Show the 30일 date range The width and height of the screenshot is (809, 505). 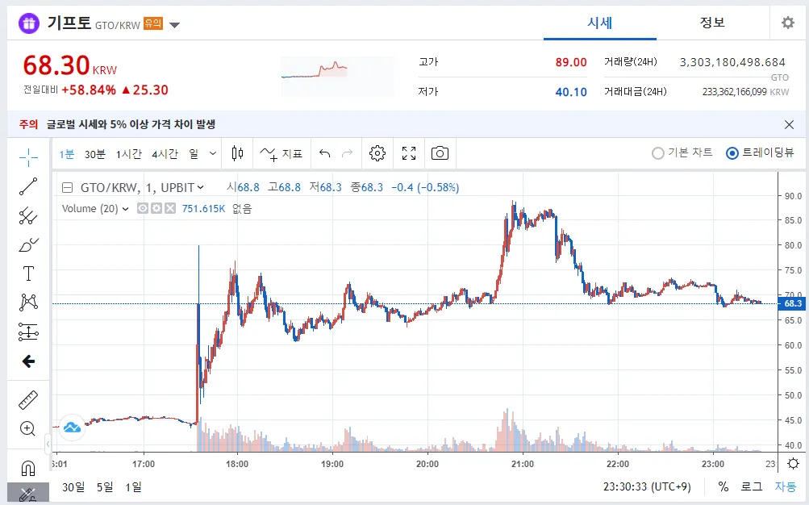point(73,486)
